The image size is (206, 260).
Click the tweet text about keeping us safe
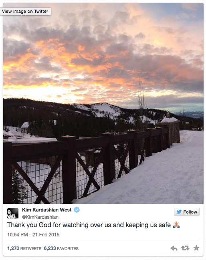(x=89, y=225)
